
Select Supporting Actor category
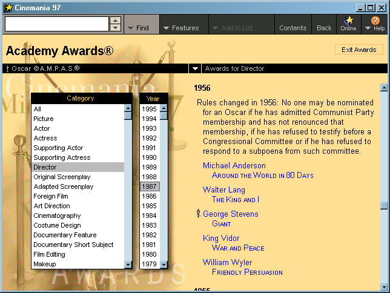pos(78,148)
